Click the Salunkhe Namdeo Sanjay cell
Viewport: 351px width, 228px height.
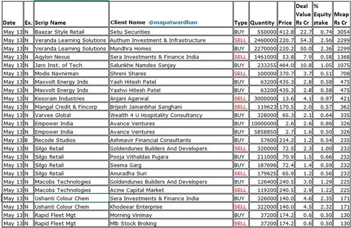coord(171,65)
